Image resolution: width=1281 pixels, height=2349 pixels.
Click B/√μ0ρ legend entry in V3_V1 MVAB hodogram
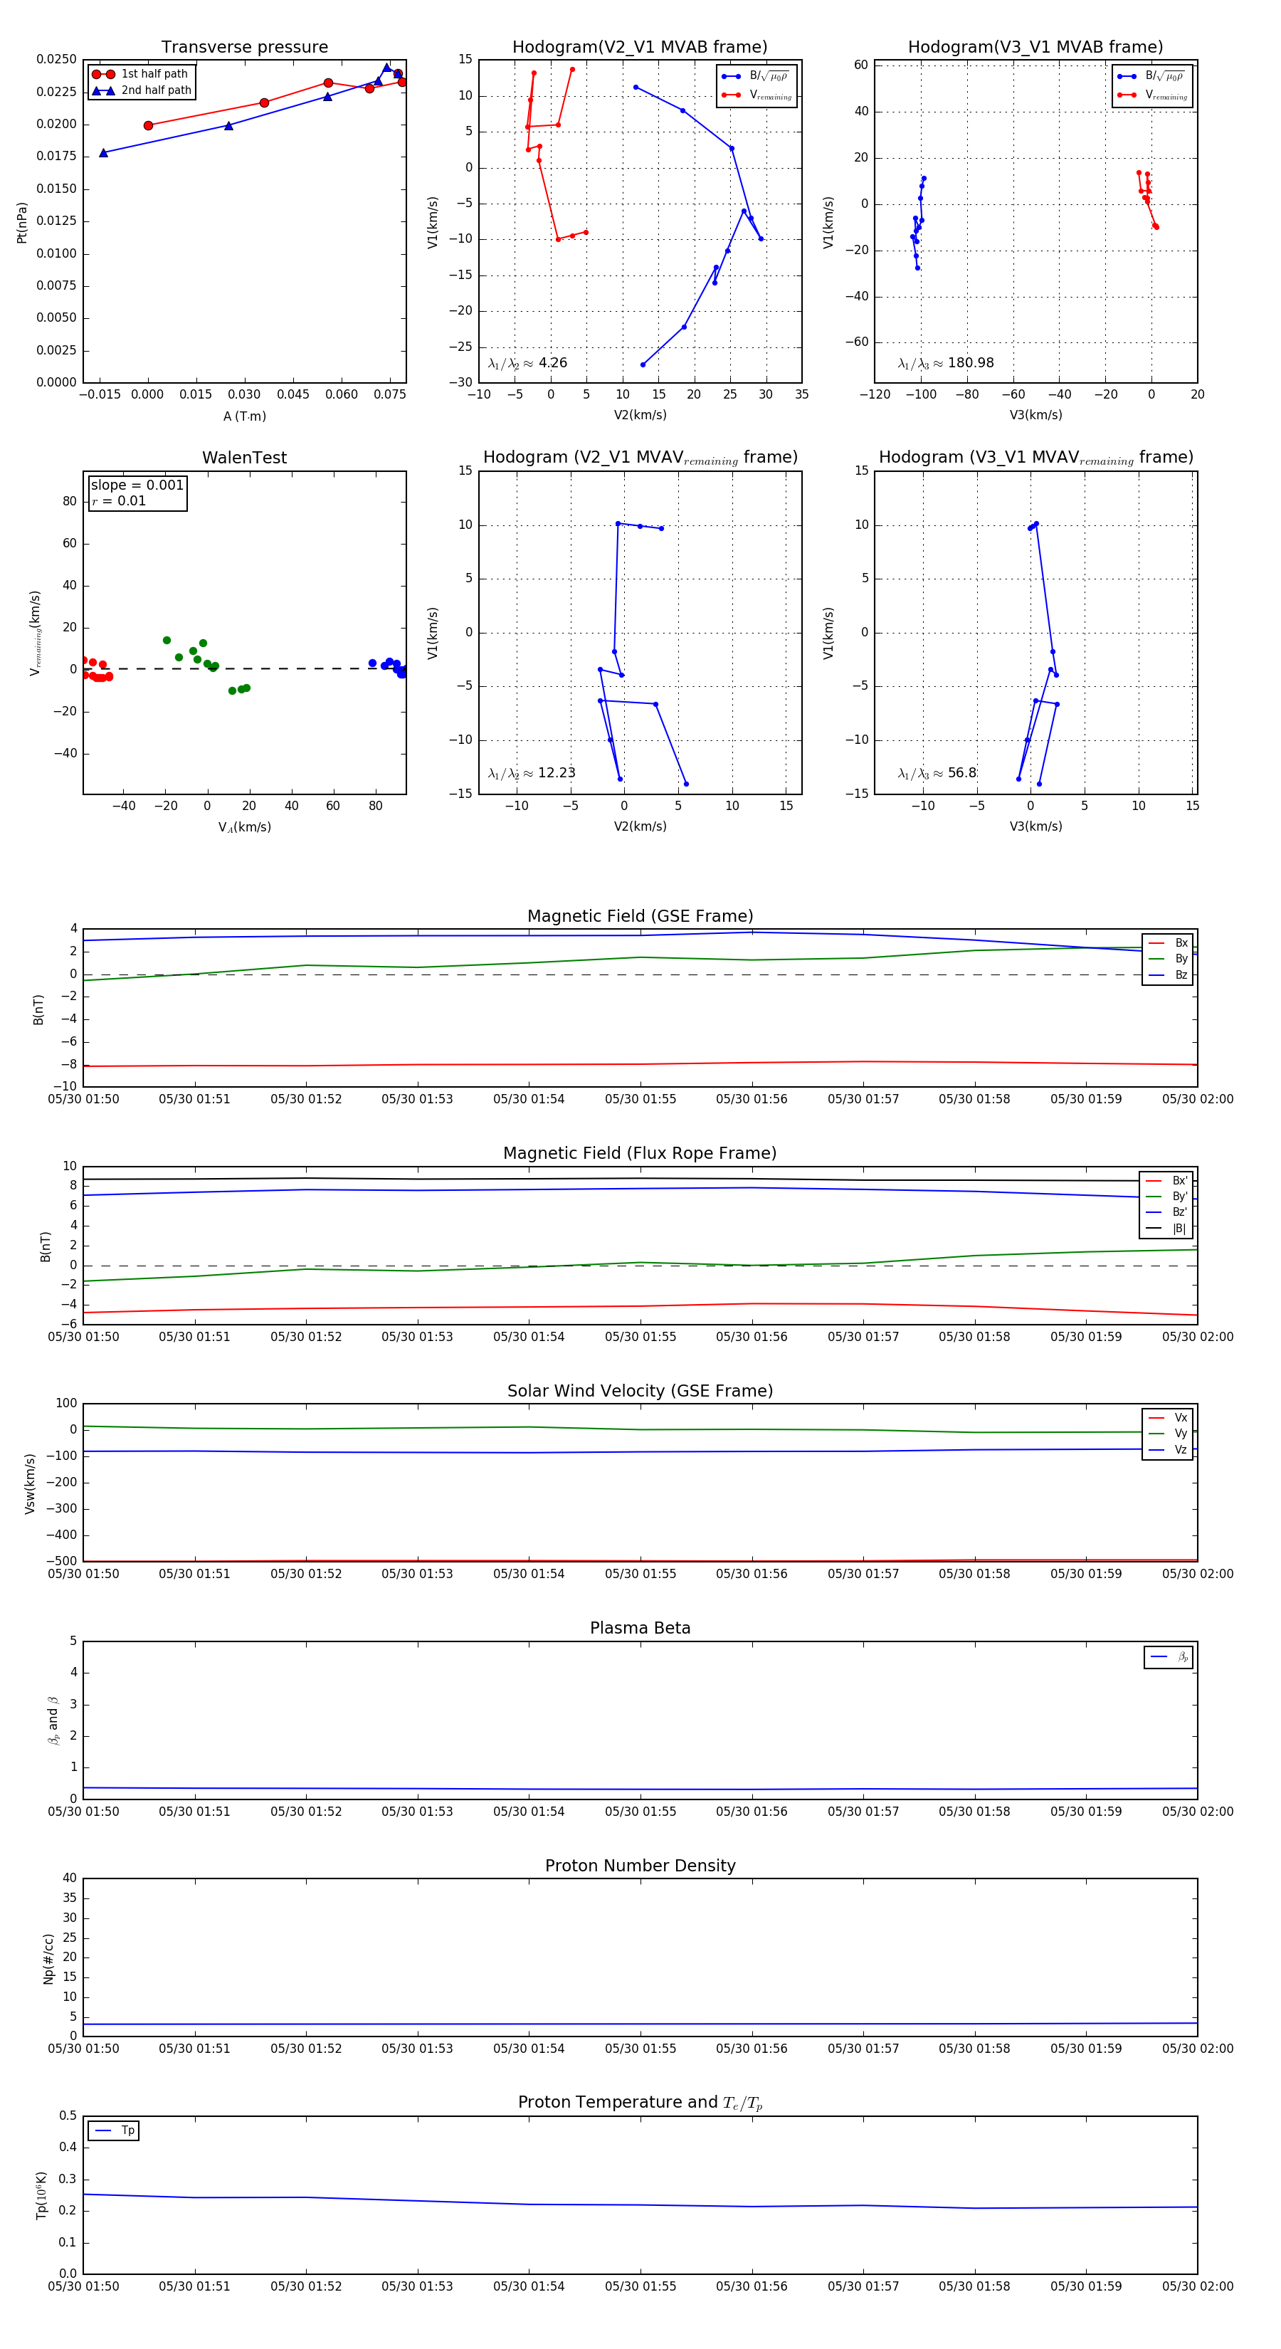click(x=1152, y=75)
